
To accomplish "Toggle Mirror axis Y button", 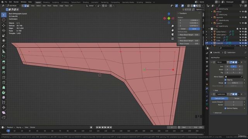I will (x=233, y=66).
